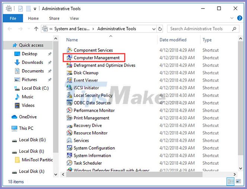Select Local Disk (G:) in navigation pane
Screen dimensions: 247x189
point(32,140)
